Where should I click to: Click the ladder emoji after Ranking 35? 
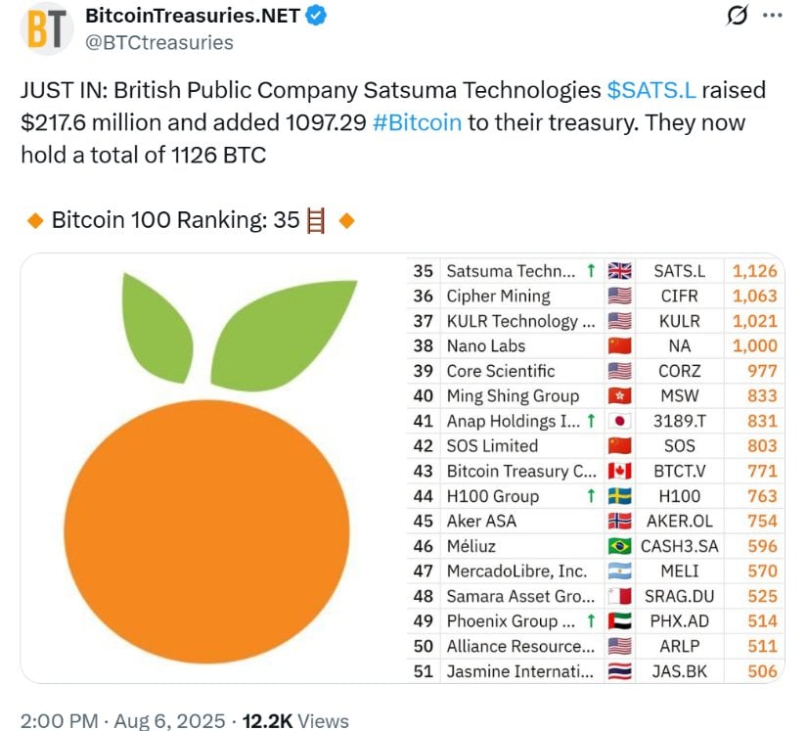(316, 220)
